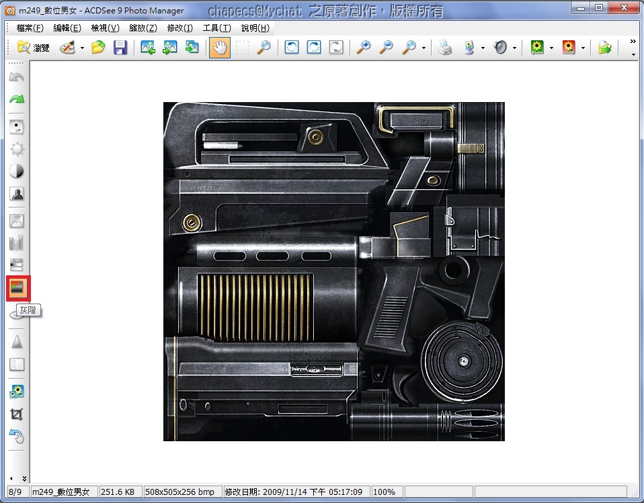Click the 修改日期 modified date text
644x503 pixels.
pos(294,492)
